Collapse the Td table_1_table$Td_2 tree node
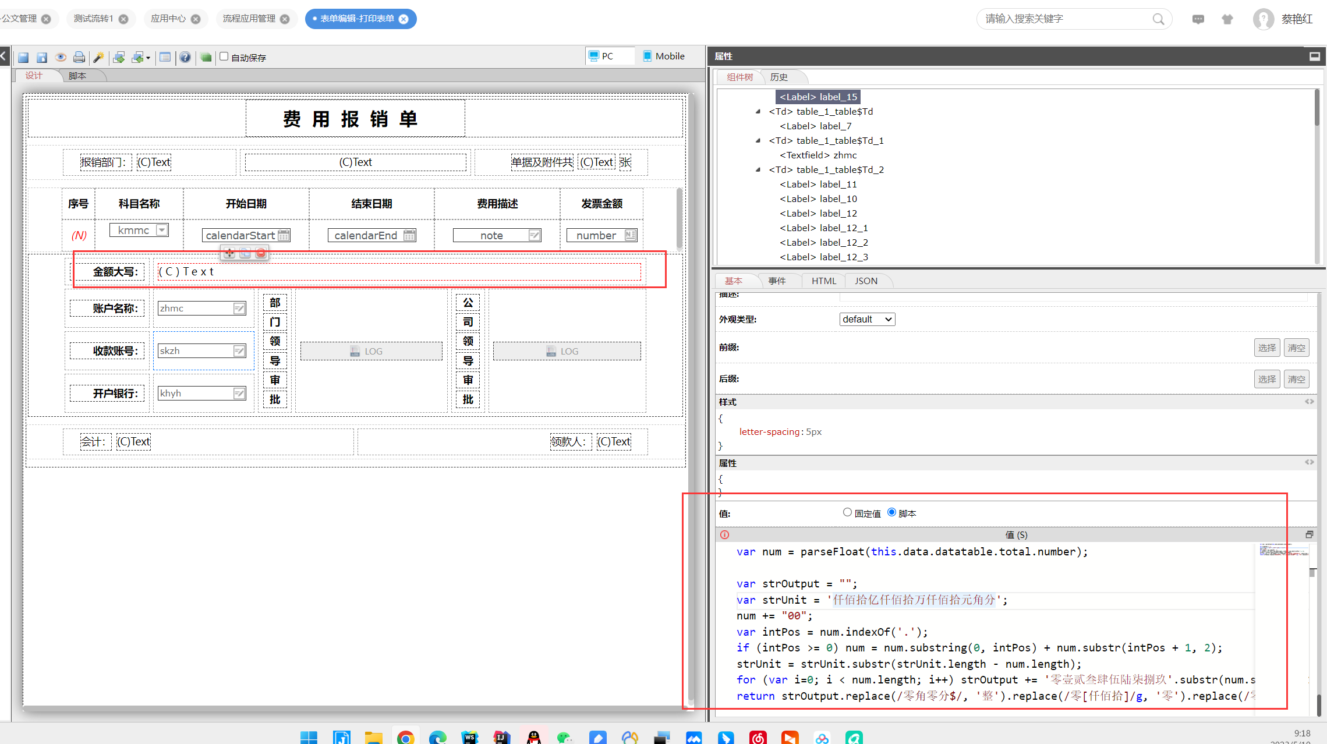 tap(758, 170)
